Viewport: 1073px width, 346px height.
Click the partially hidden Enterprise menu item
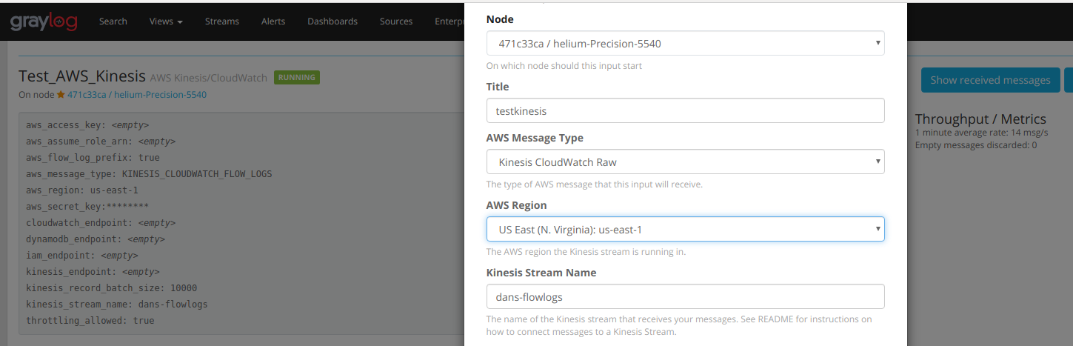pyautogui.click(x=449, y=21)
